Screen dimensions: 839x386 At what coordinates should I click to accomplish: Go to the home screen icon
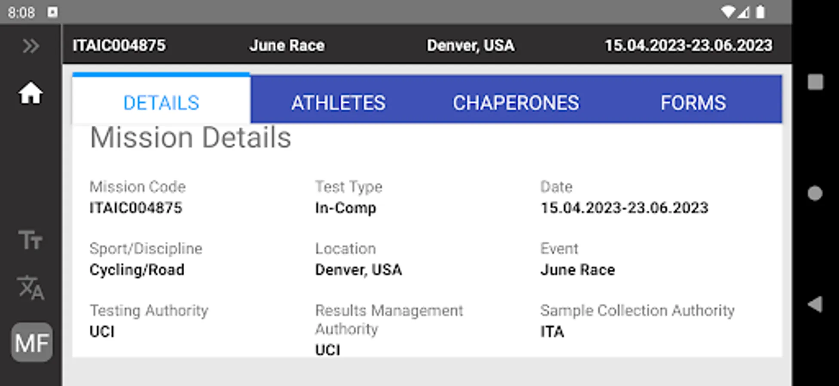click(x=31, y=93)
